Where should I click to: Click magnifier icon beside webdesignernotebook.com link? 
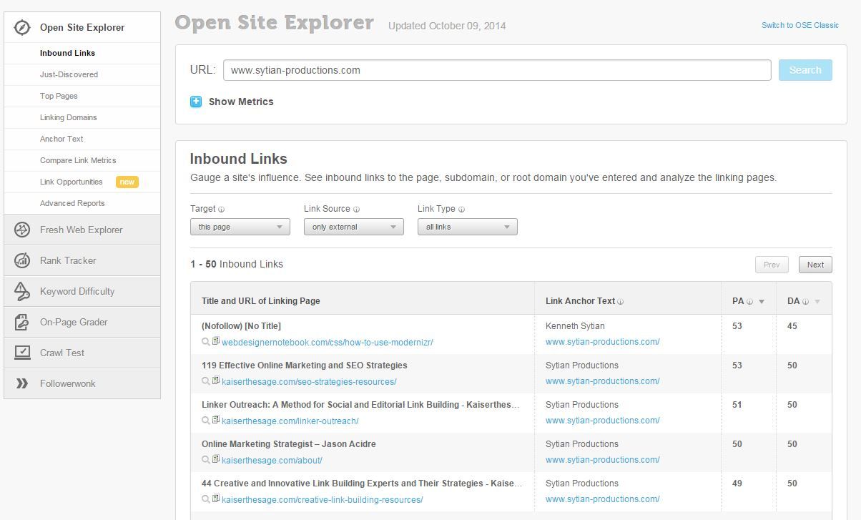206,342
